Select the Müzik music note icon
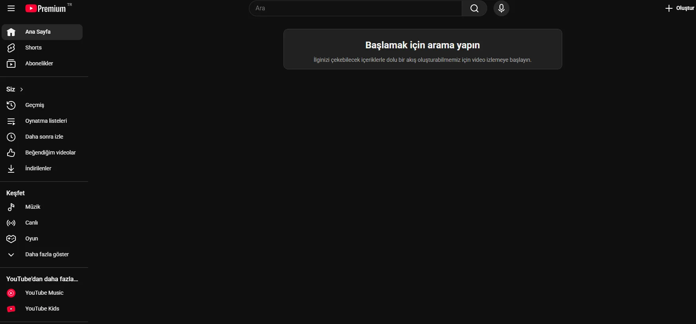The image size is (696, 324). point(11,207)
